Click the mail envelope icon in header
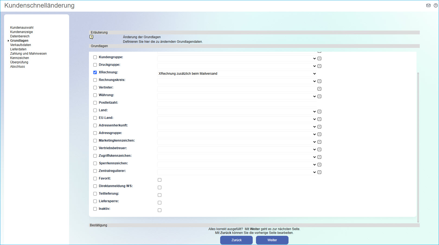The width and height of the screenshot is (439, 245). 428,5
